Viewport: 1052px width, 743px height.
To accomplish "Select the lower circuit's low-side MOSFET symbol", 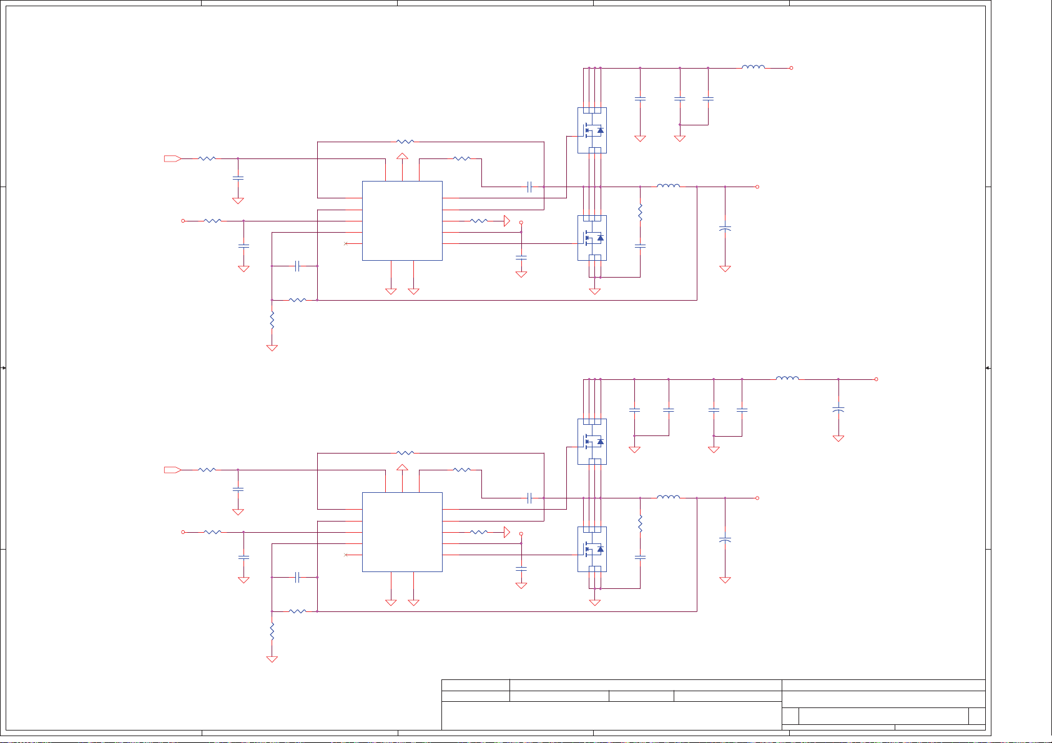I will coord(592,549).
